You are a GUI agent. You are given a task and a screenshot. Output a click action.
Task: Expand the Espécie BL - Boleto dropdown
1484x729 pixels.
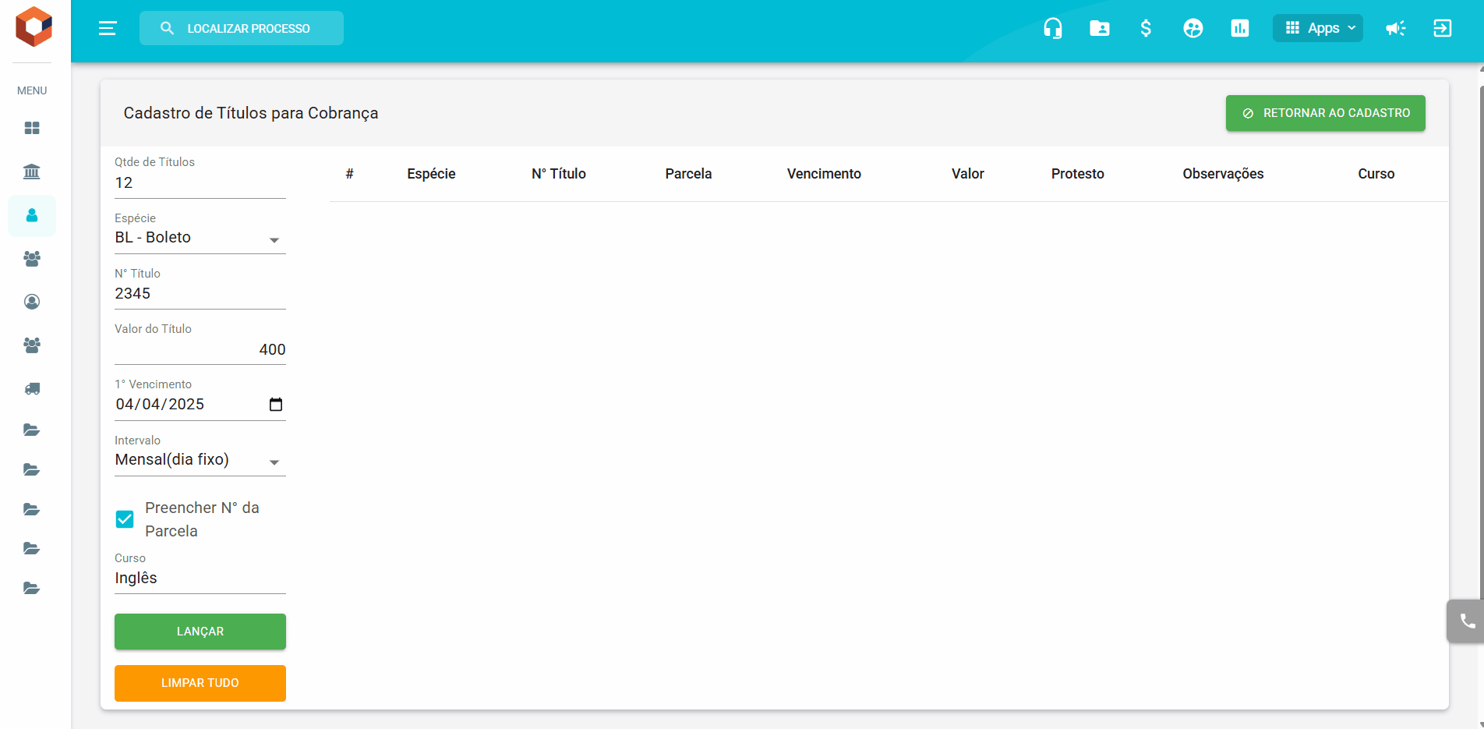pos(200,238)
